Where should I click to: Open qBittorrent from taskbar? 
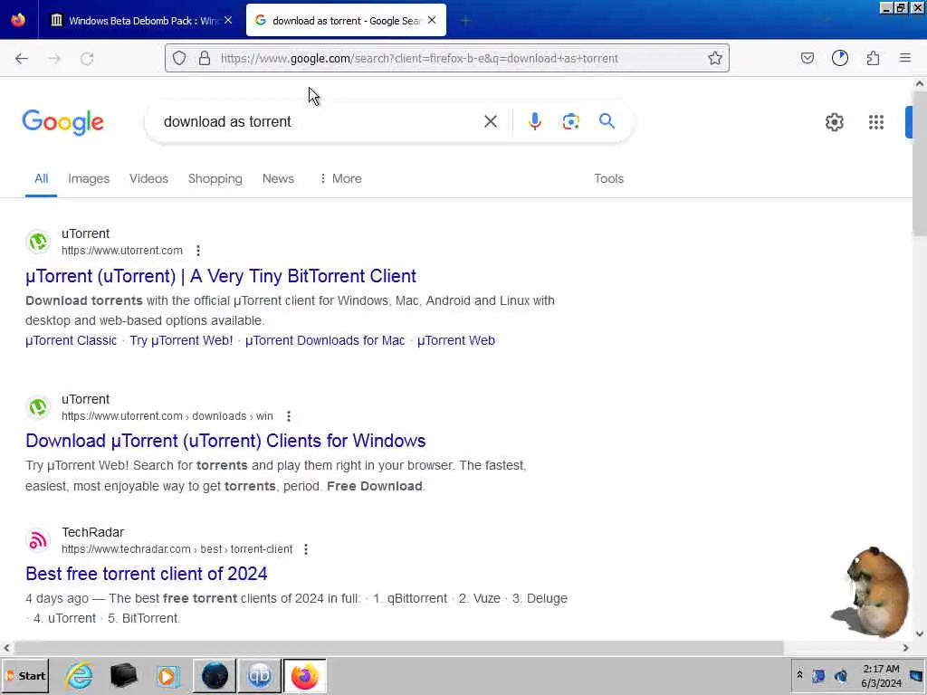click(260, 675)
